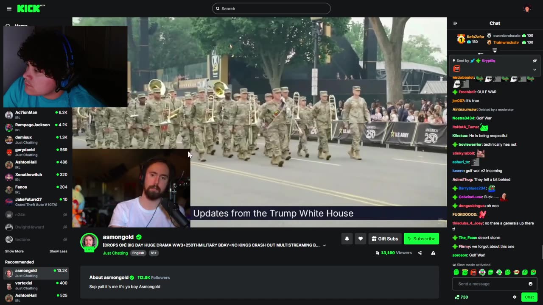The width and height of the screenshot is (543, 305).
Task: Open garydavid channel in sidebar
Action: pos(36,152)
